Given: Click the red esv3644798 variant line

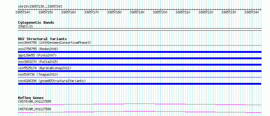Looking at the screenshot, I should click(x=140, y=46).
